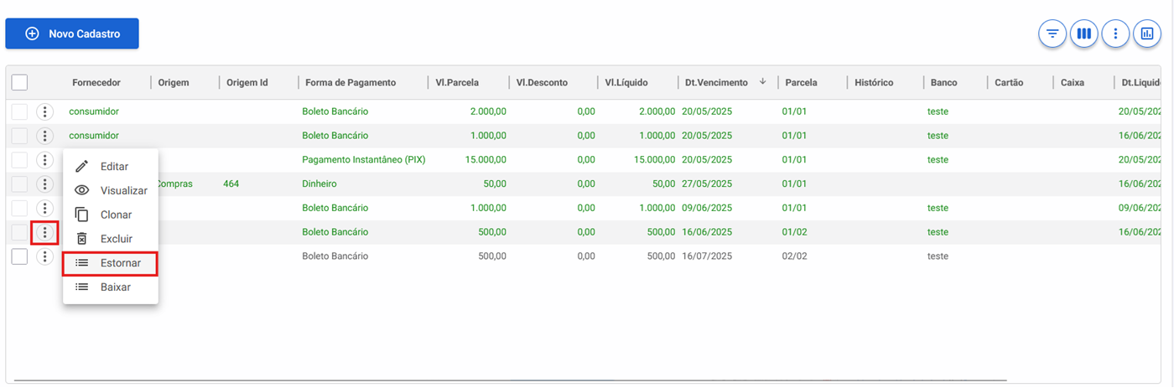1174x388 pixels.
Task: Open the filter icon in top toolbar
Action: (x=1052, y=34)
